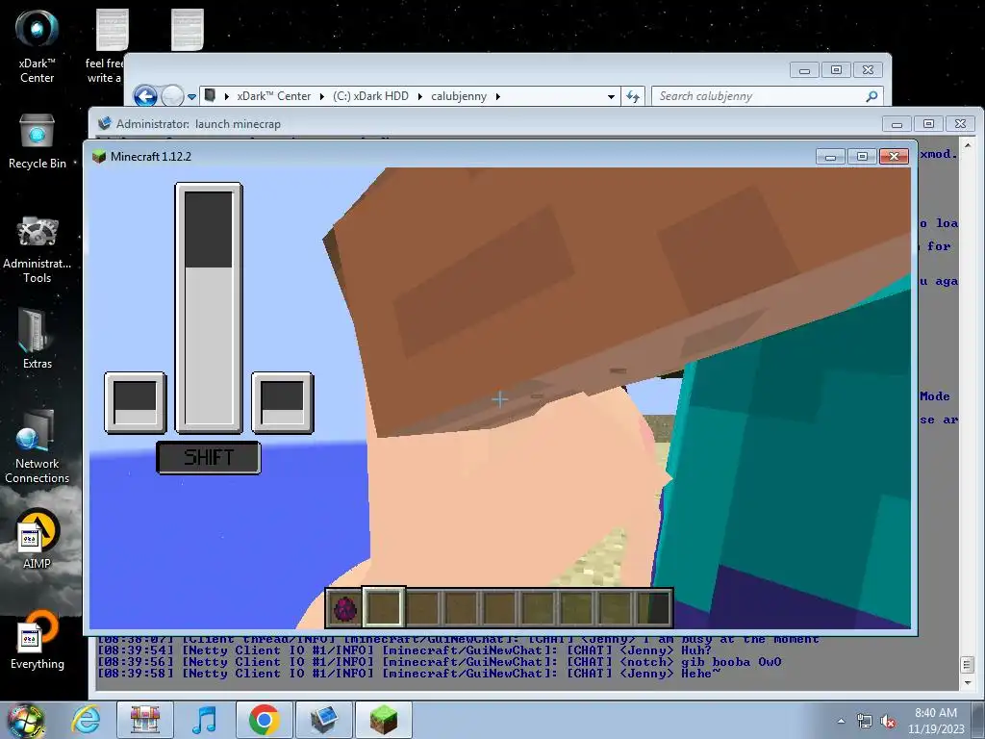Click the Windows Start orb
The image size is (985, 739).
pos(25,720)
